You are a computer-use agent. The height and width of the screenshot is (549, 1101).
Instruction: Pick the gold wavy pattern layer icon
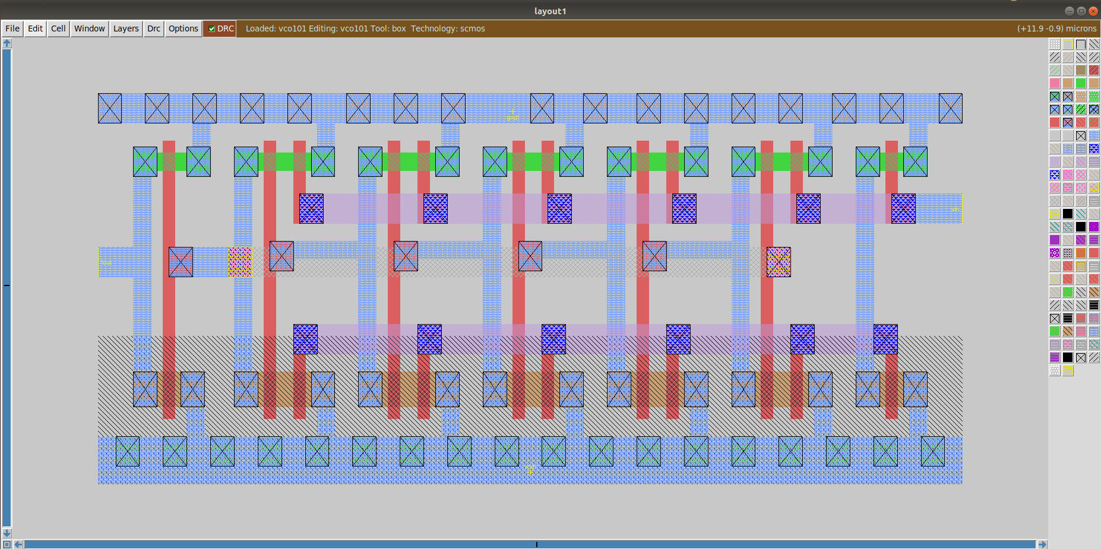[x=1081, y=266]
